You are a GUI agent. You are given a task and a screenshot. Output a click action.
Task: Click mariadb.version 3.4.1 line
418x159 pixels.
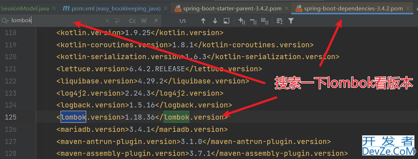point(142,129)
